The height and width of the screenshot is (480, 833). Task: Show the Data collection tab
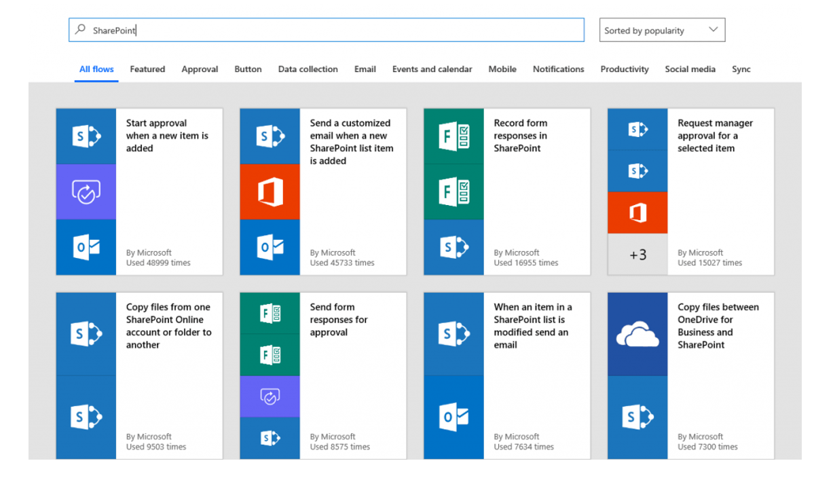(308, 69)
